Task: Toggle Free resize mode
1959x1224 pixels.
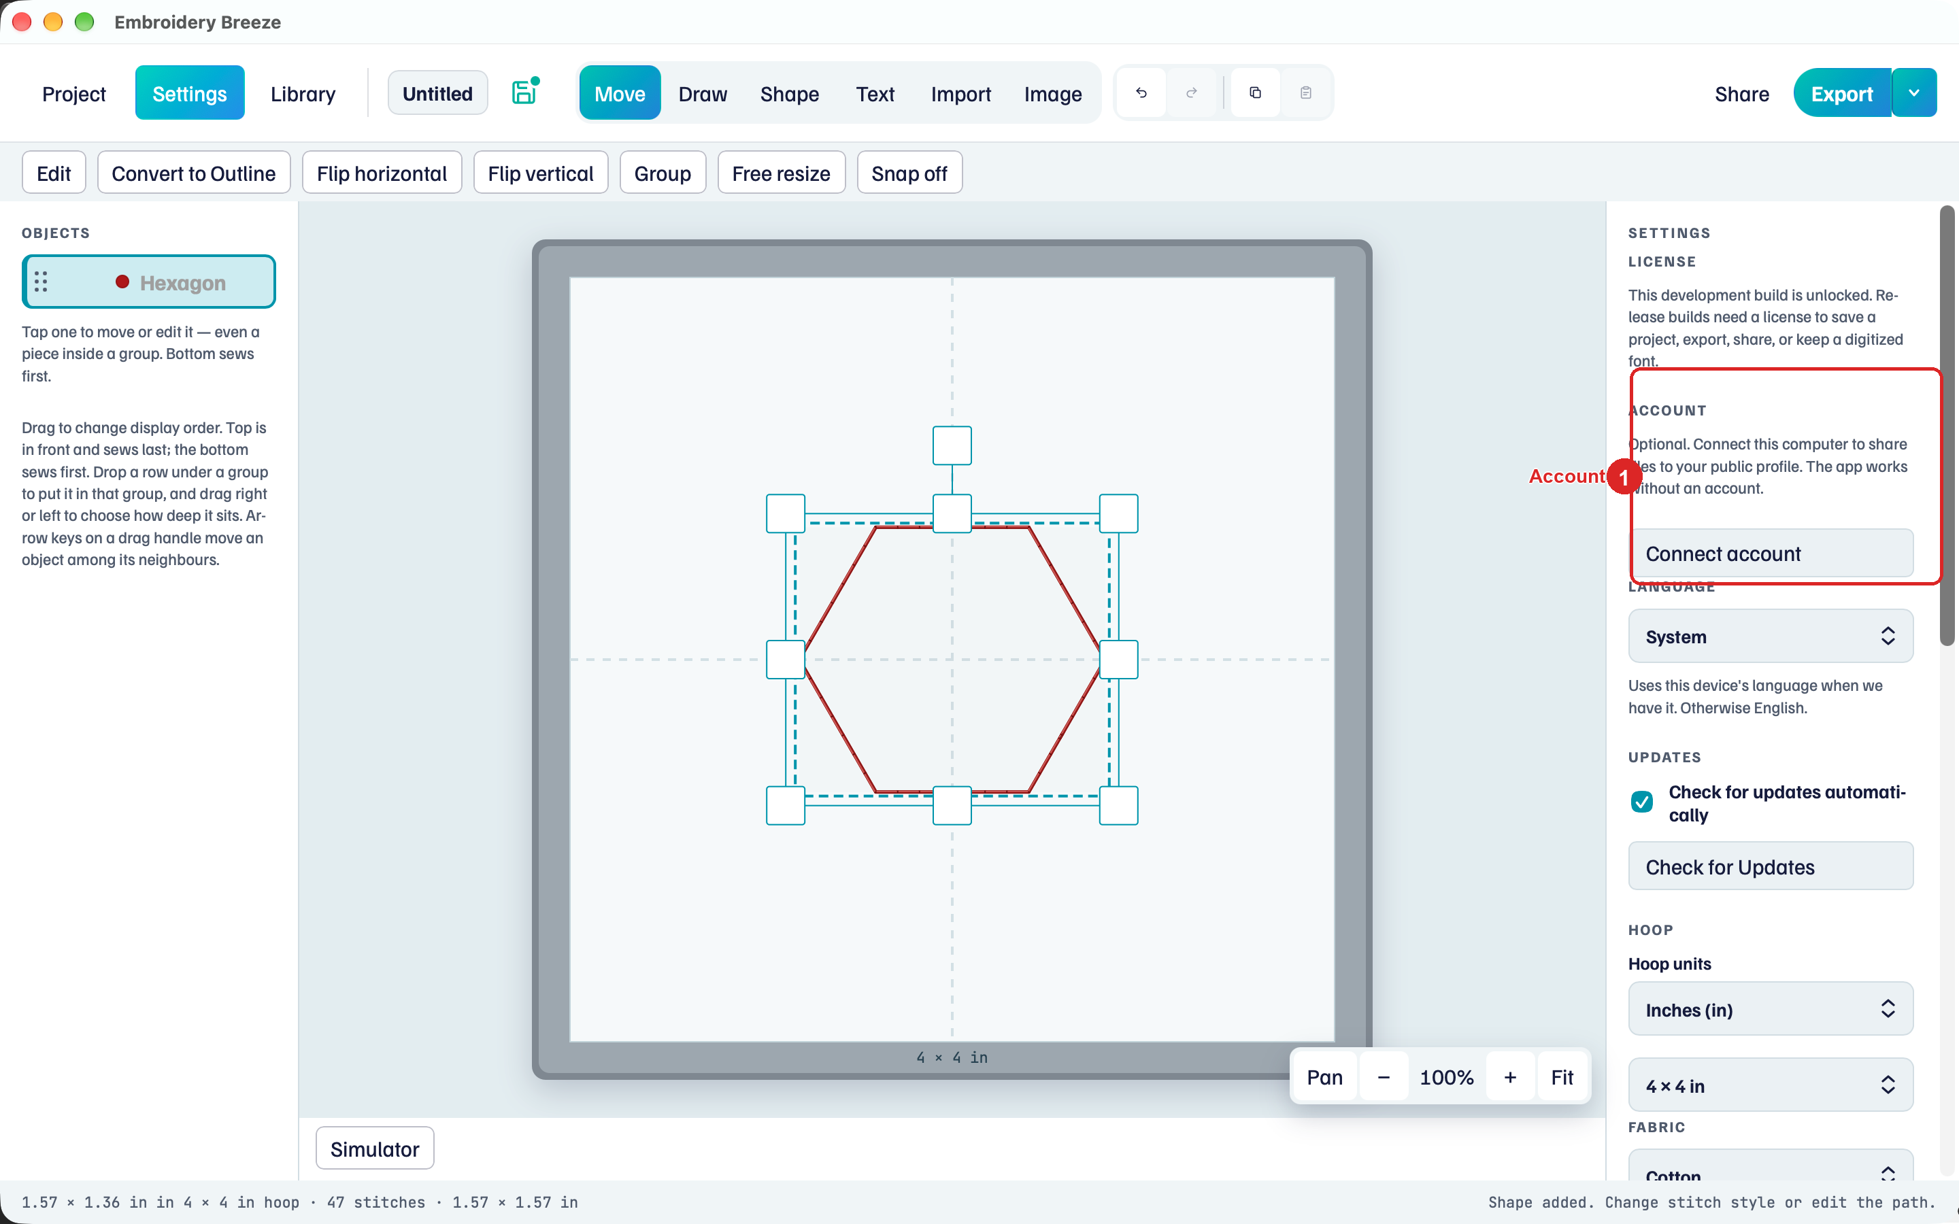Action: point(781,173)
